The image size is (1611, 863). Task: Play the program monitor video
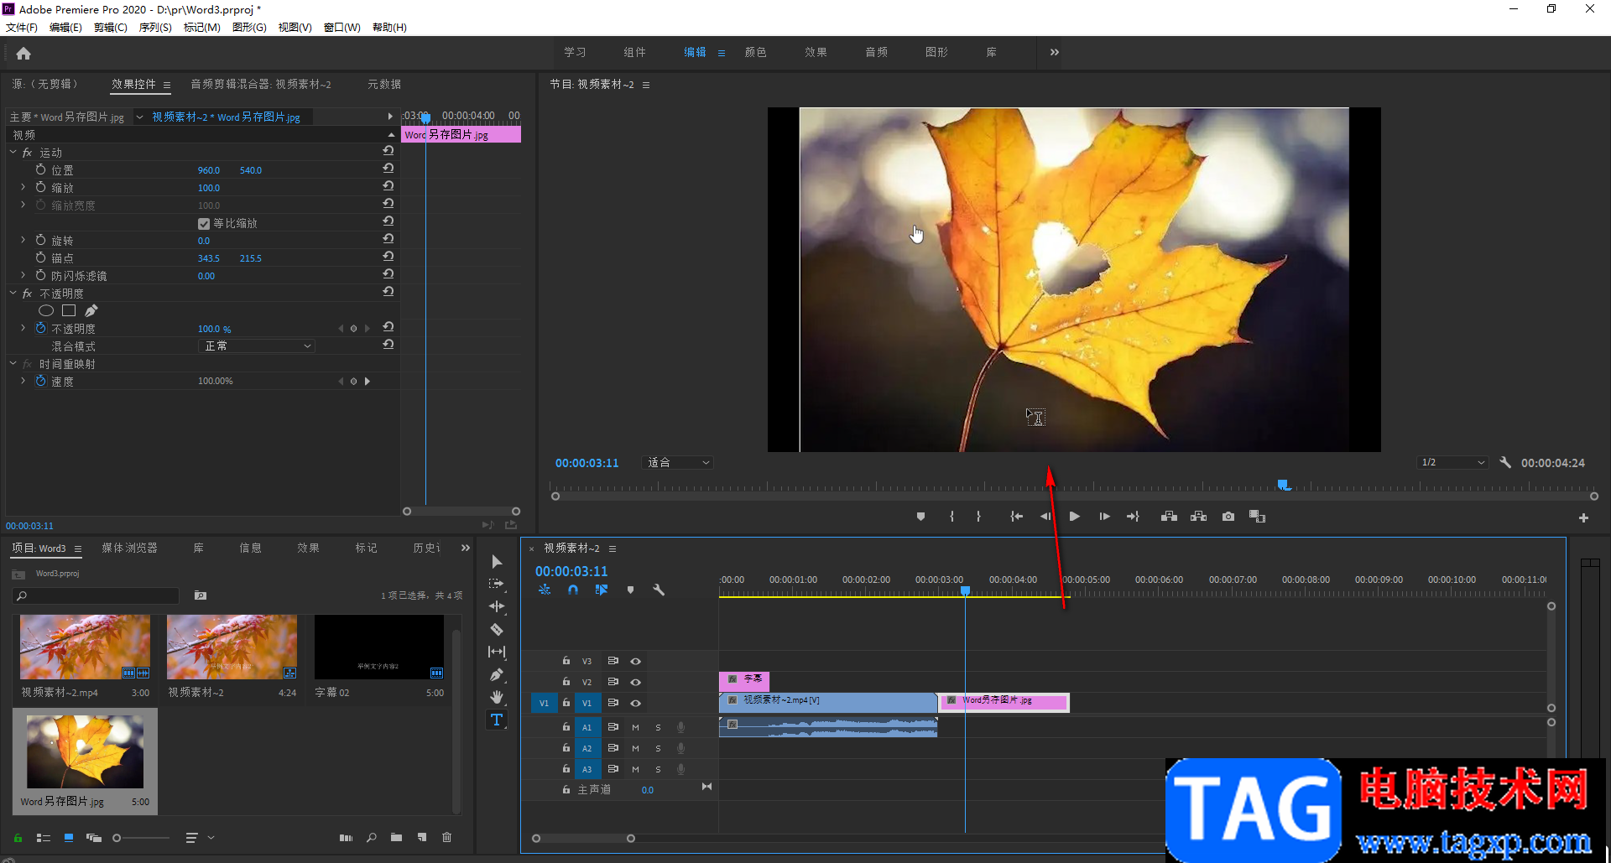pos(1074,517)
